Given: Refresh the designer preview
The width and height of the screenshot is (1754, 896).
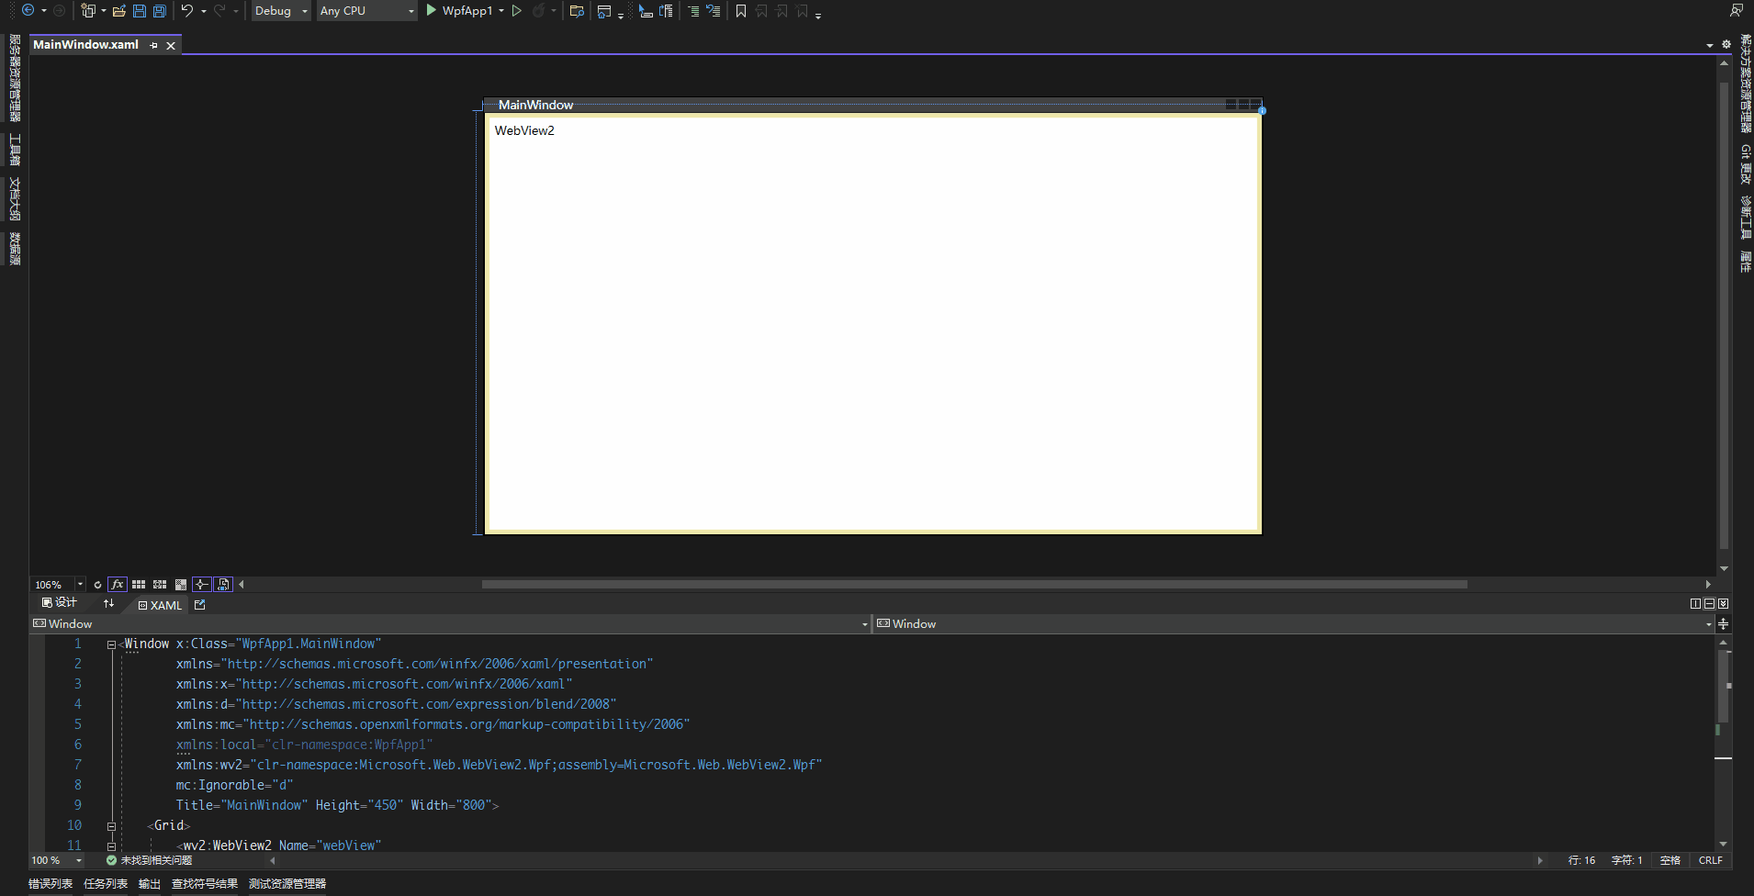Looking at the screenshot, I should 98,585.
